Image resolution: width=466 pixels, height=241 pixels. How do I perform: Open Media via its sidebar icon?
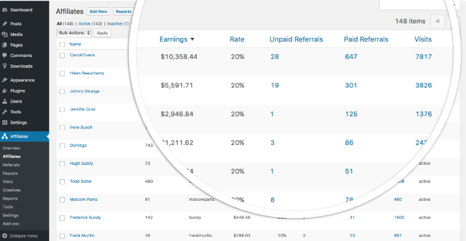pyautogui.click(x=5, y=34)
